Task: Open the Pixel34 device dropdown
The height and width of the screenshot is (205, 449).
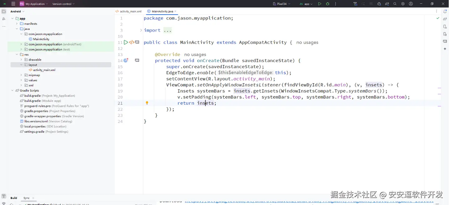Action: 282,4
